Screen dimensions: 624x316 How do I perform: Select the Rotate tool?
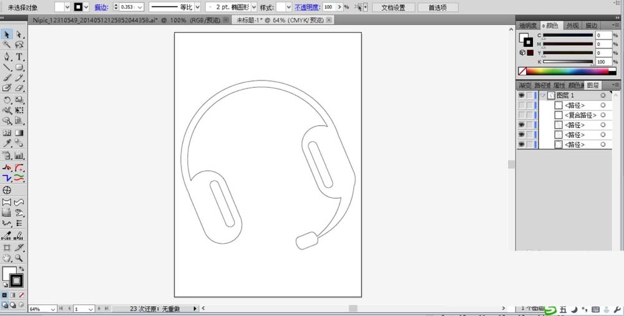click(7, 100)
